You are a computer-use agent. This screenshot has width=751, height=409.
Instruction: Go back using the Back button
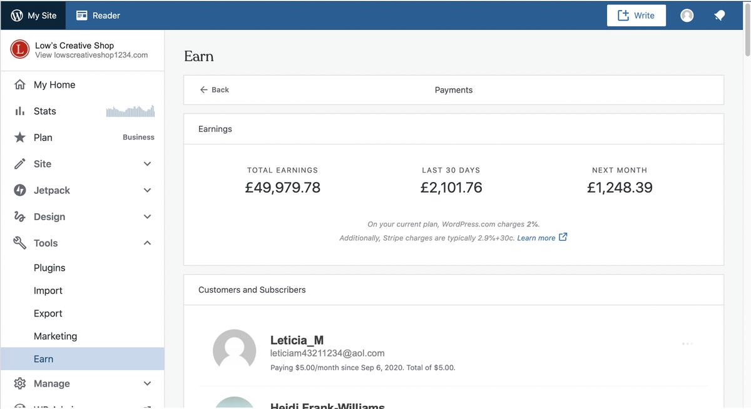(x=214, y=90)
